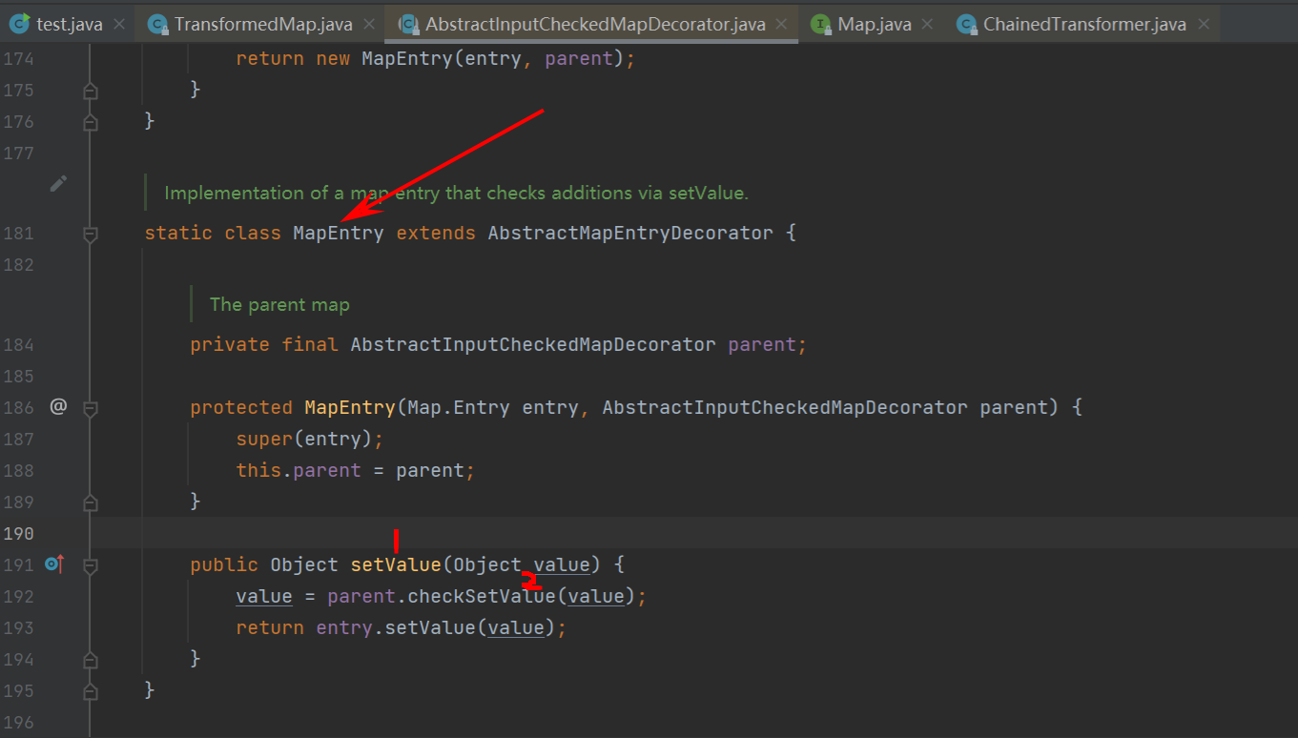The height and width of the screenshot is (738, 1298).
Task: Click the 'private final' modifiers on line 184
Action: point(264,344)
